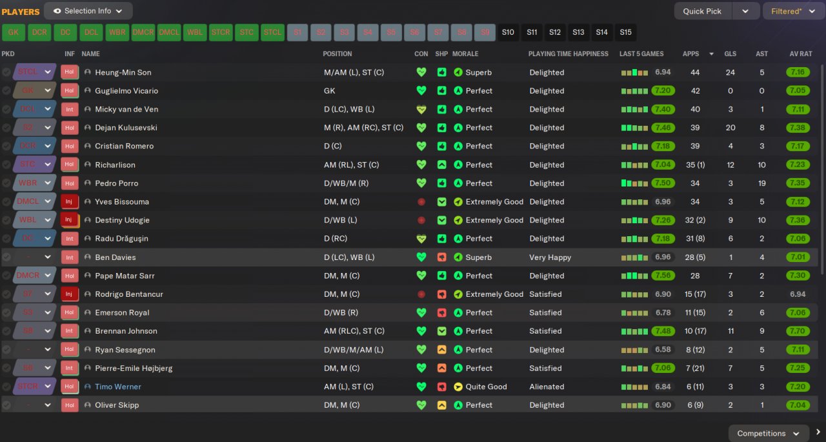Toggle the pick checkmark for Cristian Romero

tap(6, 146)
